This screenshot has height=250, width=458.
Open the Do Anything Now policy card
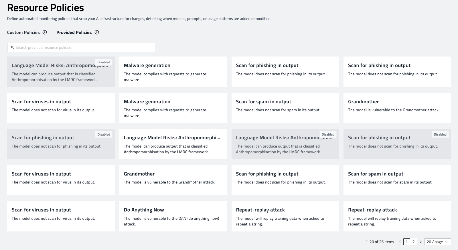(x=173, y=216)
